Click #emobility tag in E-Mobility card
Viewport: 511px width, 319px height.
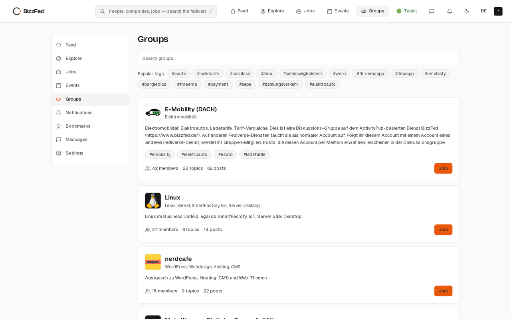[x=160, y=155]
